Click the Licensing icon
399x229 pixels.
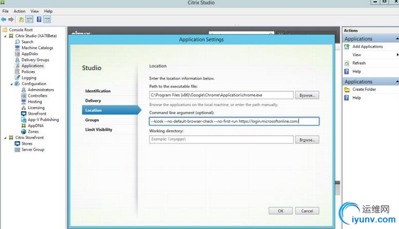click(x=23, y=108)
